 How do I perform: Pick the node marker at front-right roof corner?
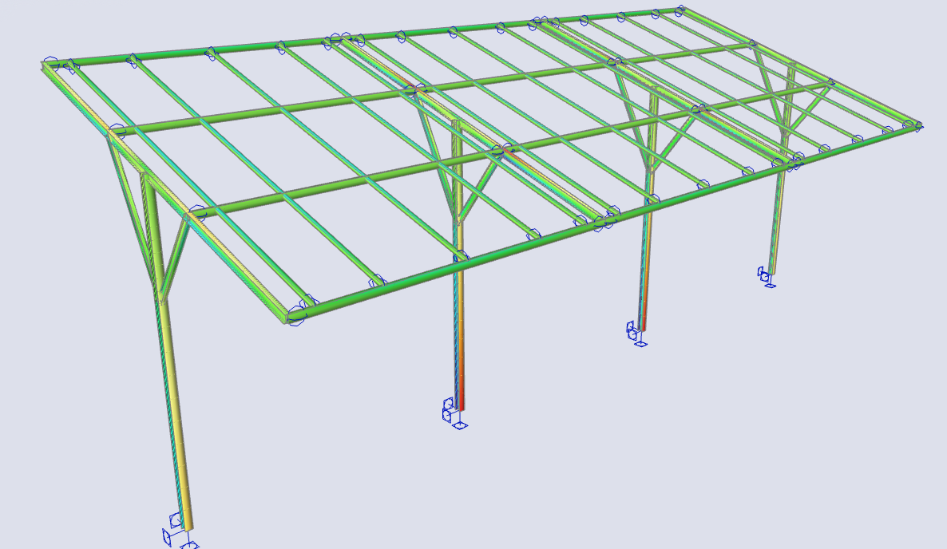click(x=915, y=125)
